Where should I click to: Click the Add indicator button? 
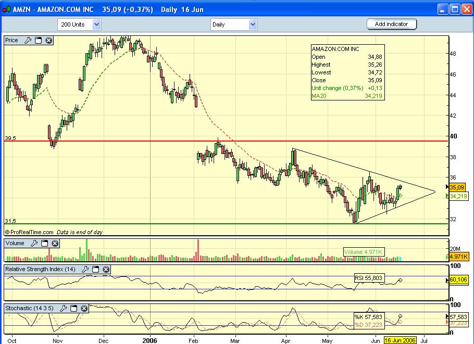[x=392, y=24]
